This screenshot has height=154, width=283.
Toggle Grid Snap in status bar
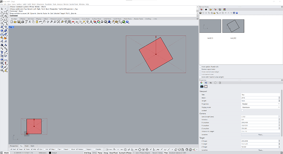[x=87, y=153]
